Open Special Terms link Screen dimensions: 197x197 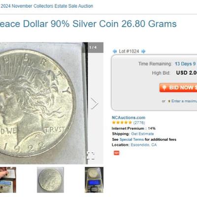pyautogui.click(x=131, y=139)
